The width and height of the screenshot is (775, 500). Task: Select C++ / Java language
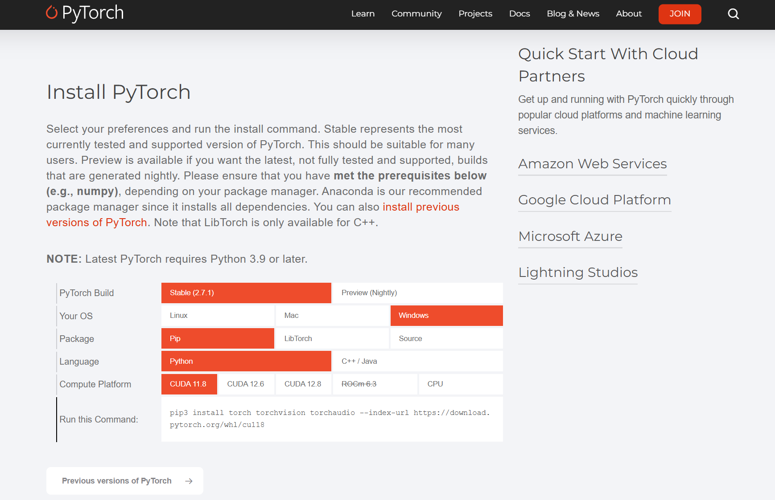(418, 361)
